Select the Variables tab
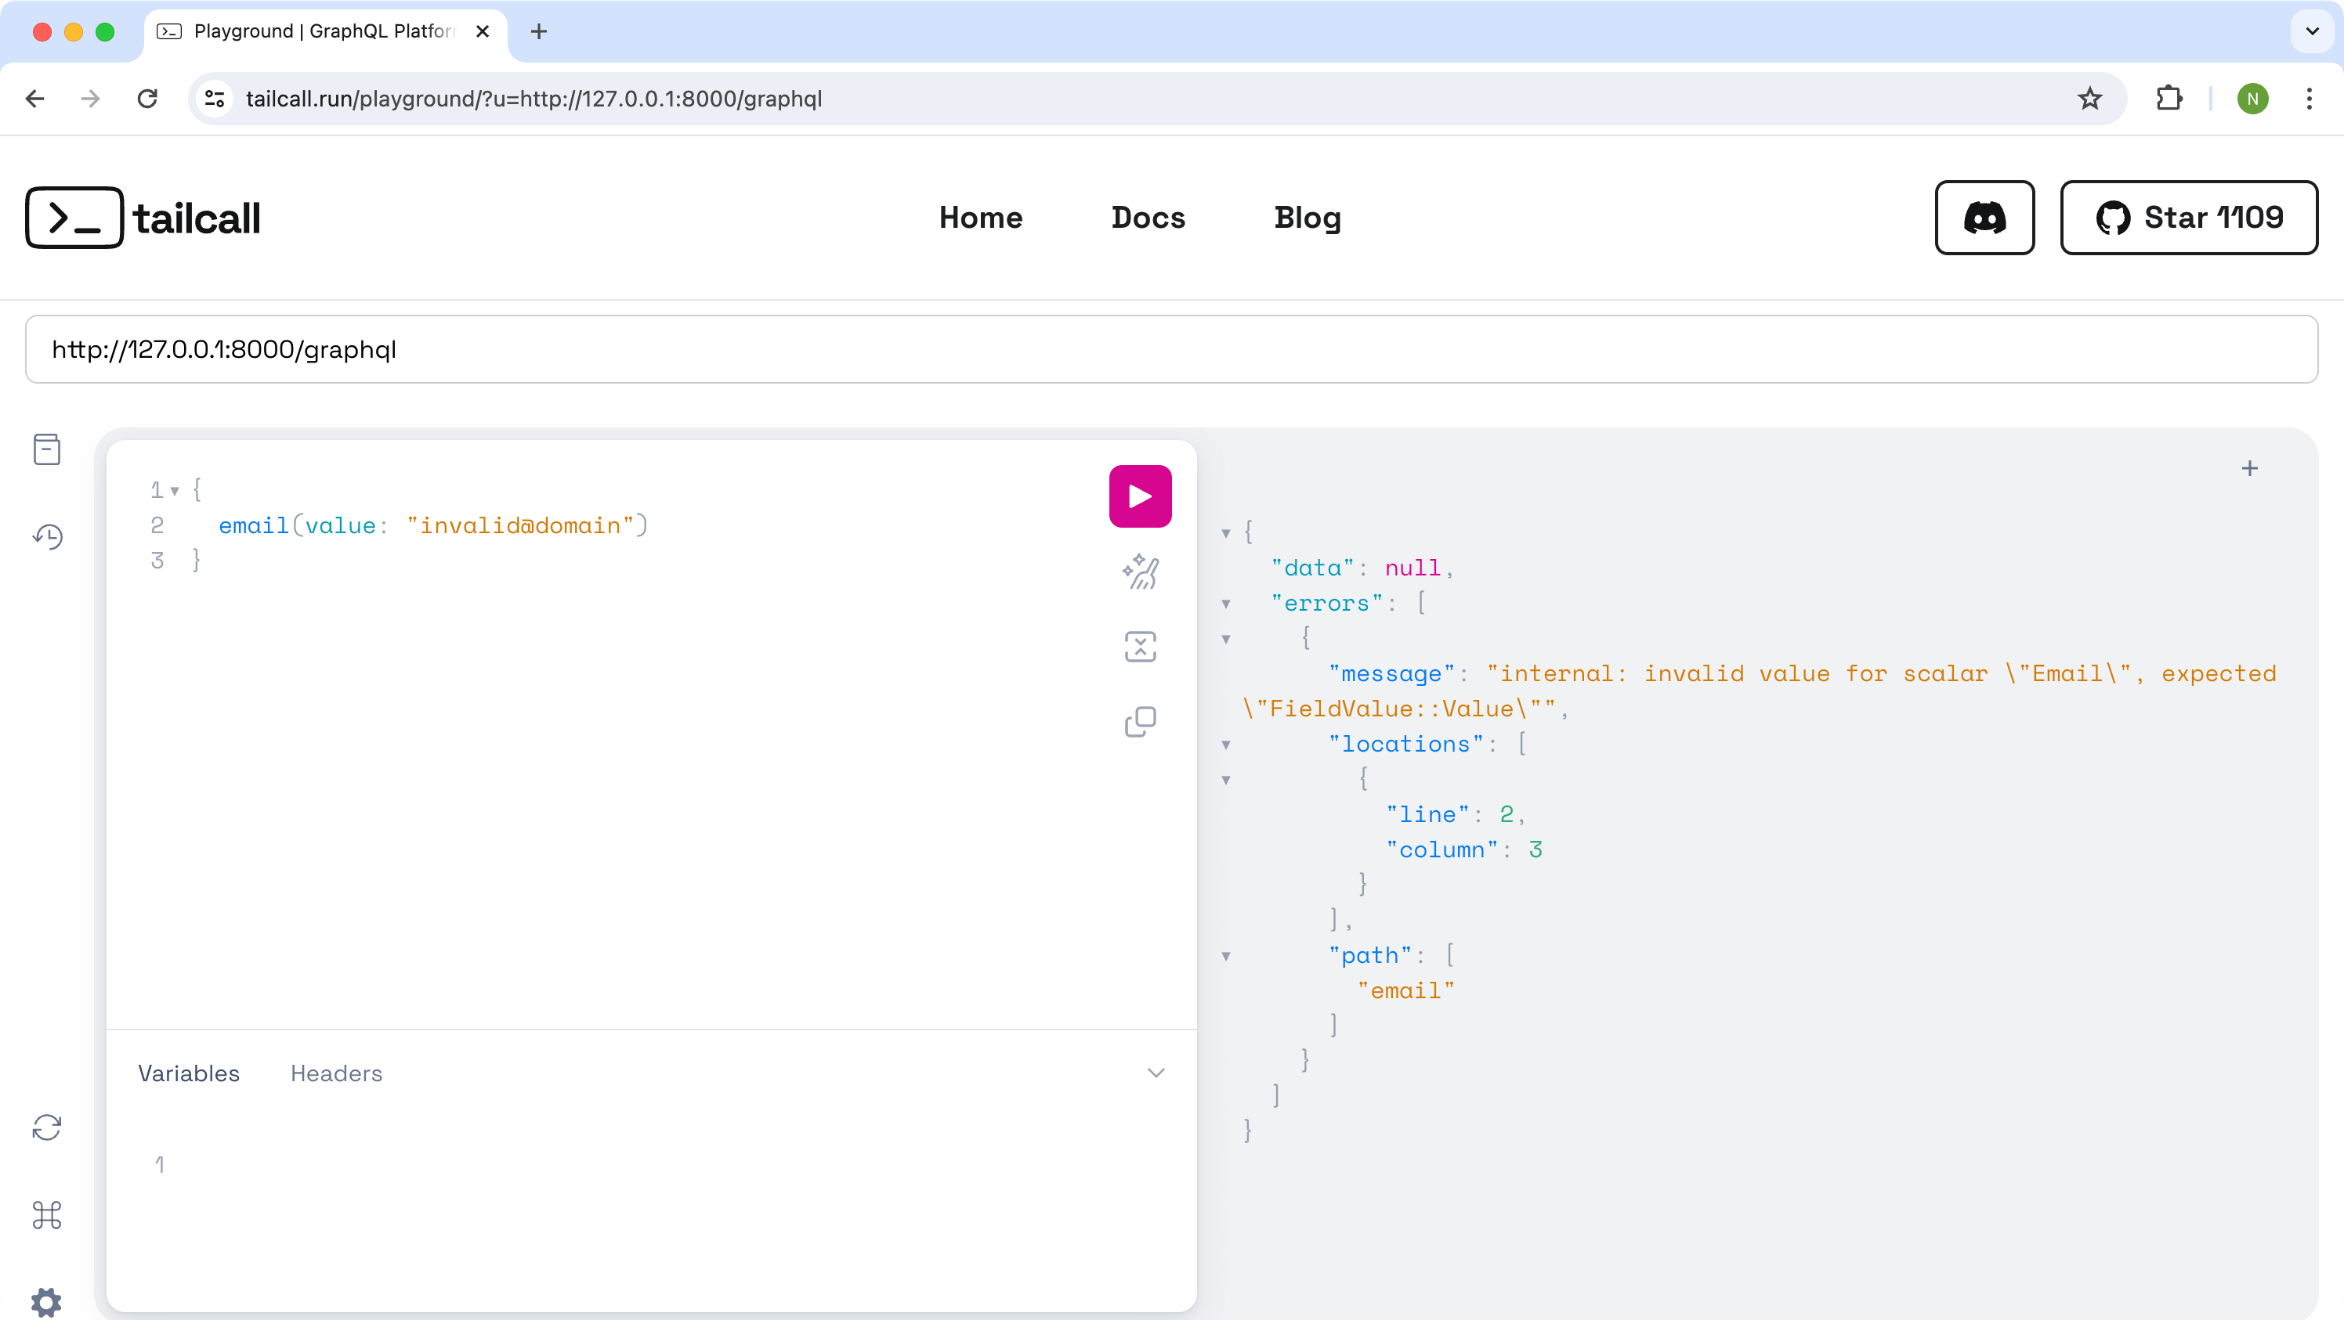This screenshot has height=1320, width=2344. [x=188, y=1073]
